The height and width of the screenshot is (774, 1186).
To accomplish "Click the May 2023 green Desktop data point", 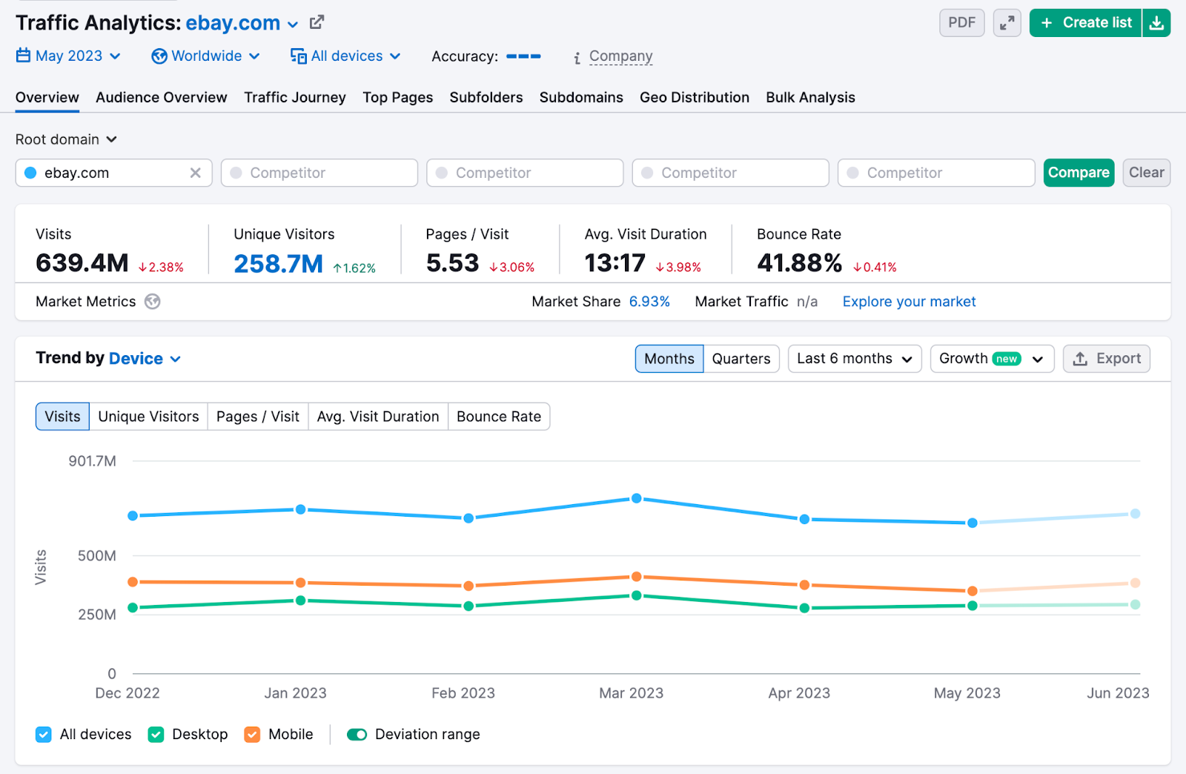I will tap(972, 606).
